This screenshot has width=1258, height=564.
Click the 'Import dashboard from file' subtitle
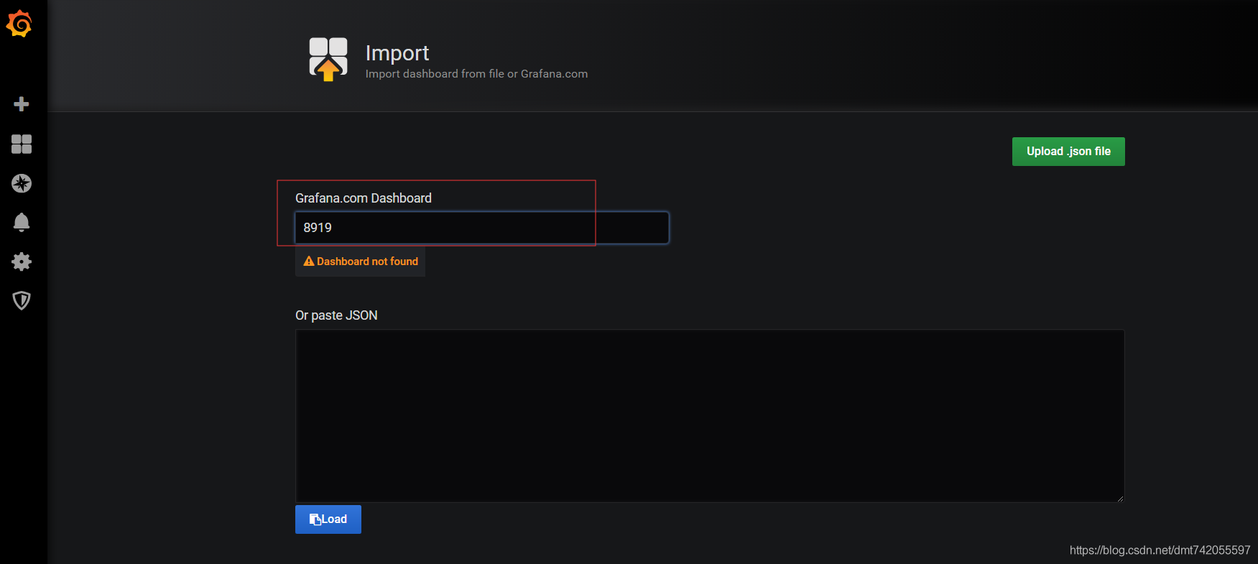(476, 74)
